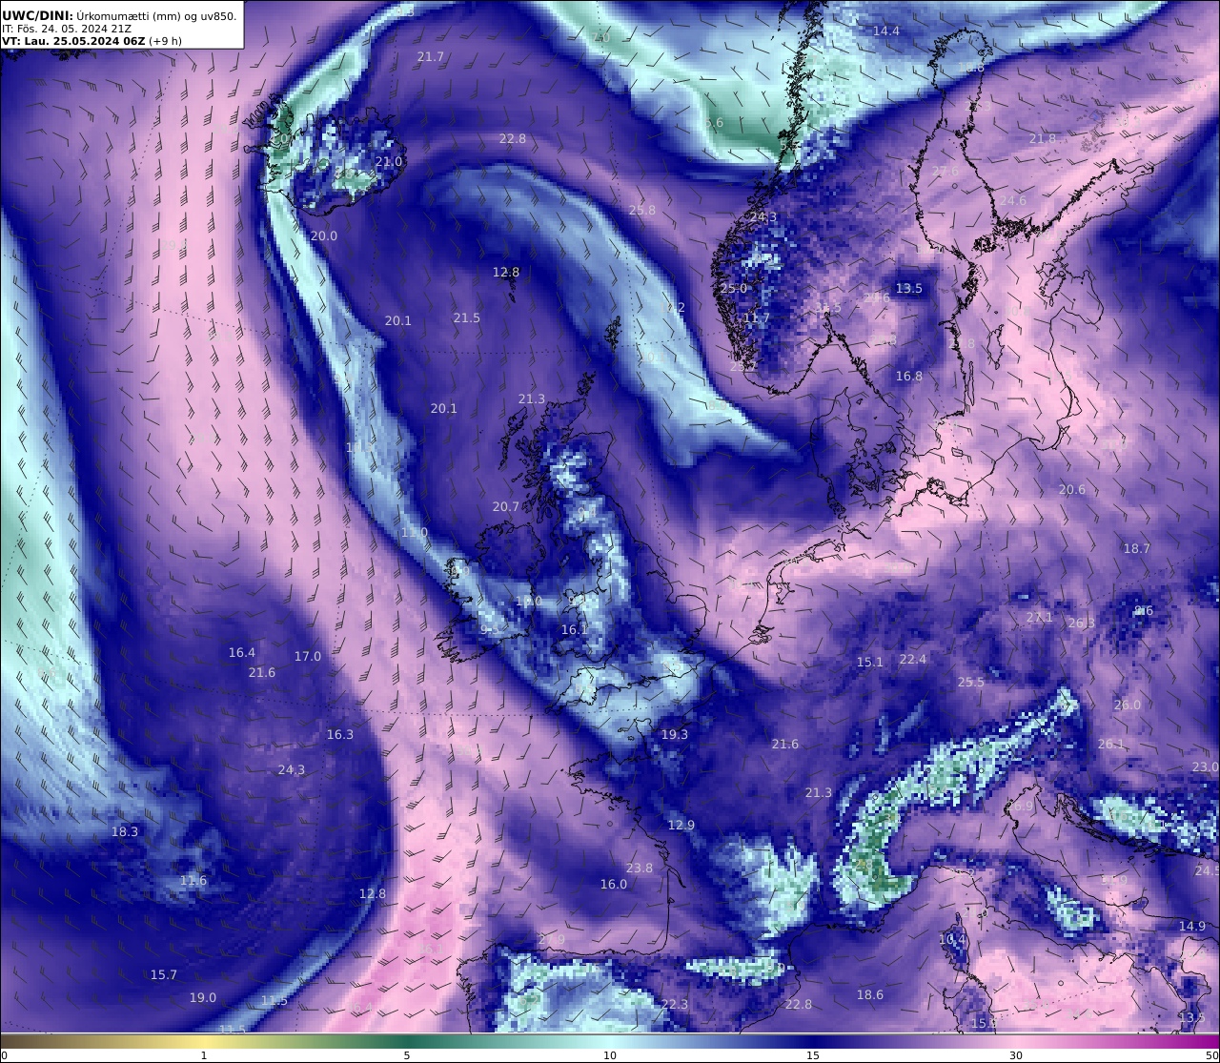
Task: Click the color scale tick label 30
Action: coord(1016,1055)
